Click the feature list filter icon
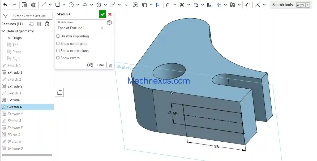 tap(5, 16)
